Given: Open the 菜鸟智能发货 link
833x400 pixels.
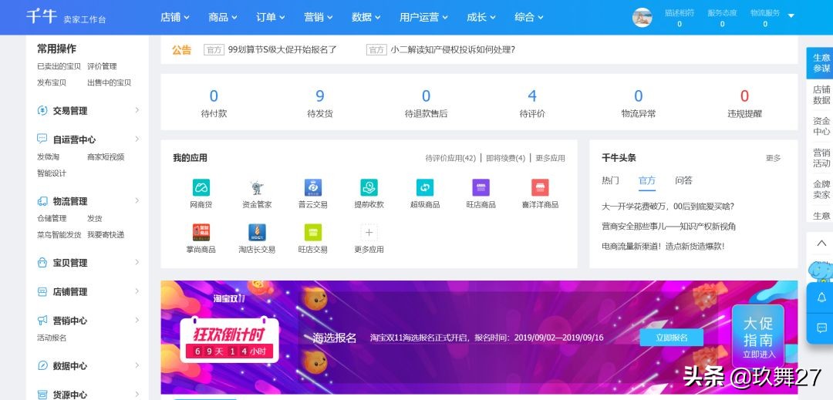Looking at the screenshot, I should [x=59, y=234].
